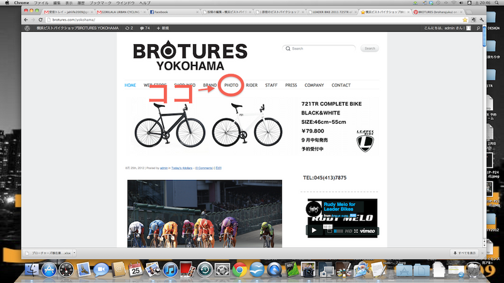
Task: Expand the xlsx download item arrow
Action: [74, 253]
